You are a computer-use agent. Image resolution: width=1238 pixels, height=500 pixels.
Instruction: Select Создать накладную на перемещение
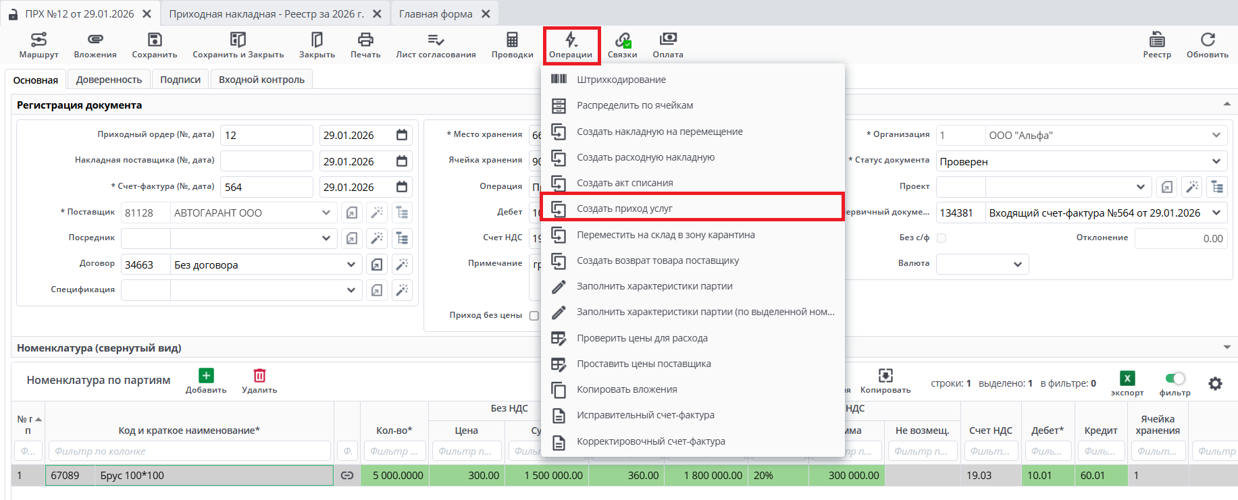pos(693,132)
